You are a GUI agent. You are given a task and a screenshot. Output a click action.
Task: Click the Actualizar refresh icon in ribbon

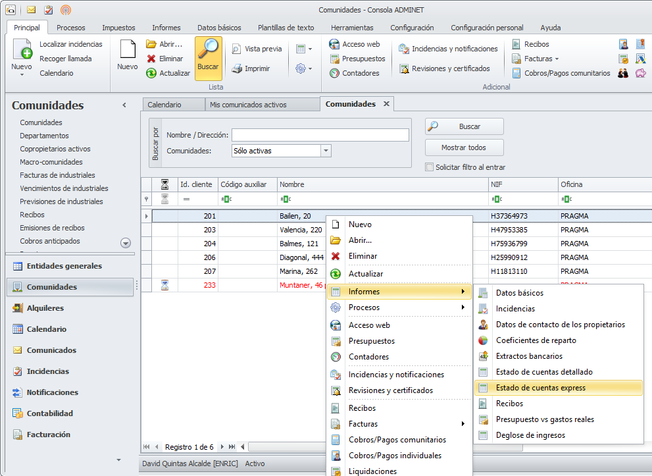(151, 73)
